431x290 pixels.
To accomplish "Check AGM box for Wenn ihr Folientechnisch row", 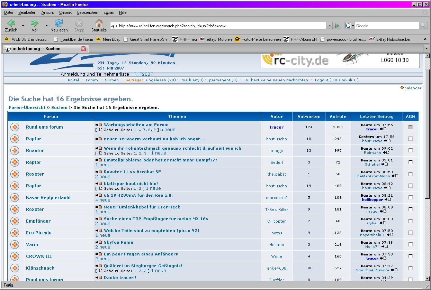I will tap(411, 150).
